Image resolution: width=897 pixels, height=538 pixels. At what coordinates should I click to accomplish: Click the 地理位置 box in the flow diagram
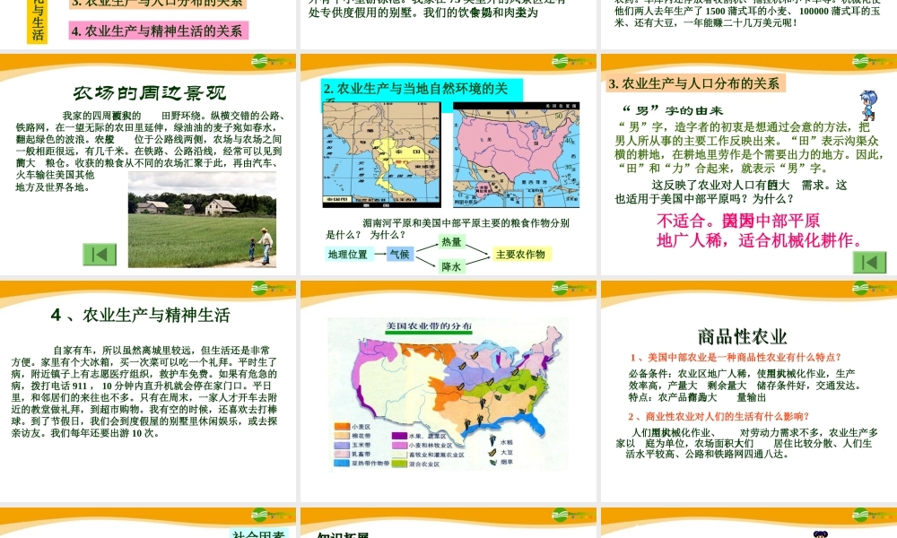point(348,255)
